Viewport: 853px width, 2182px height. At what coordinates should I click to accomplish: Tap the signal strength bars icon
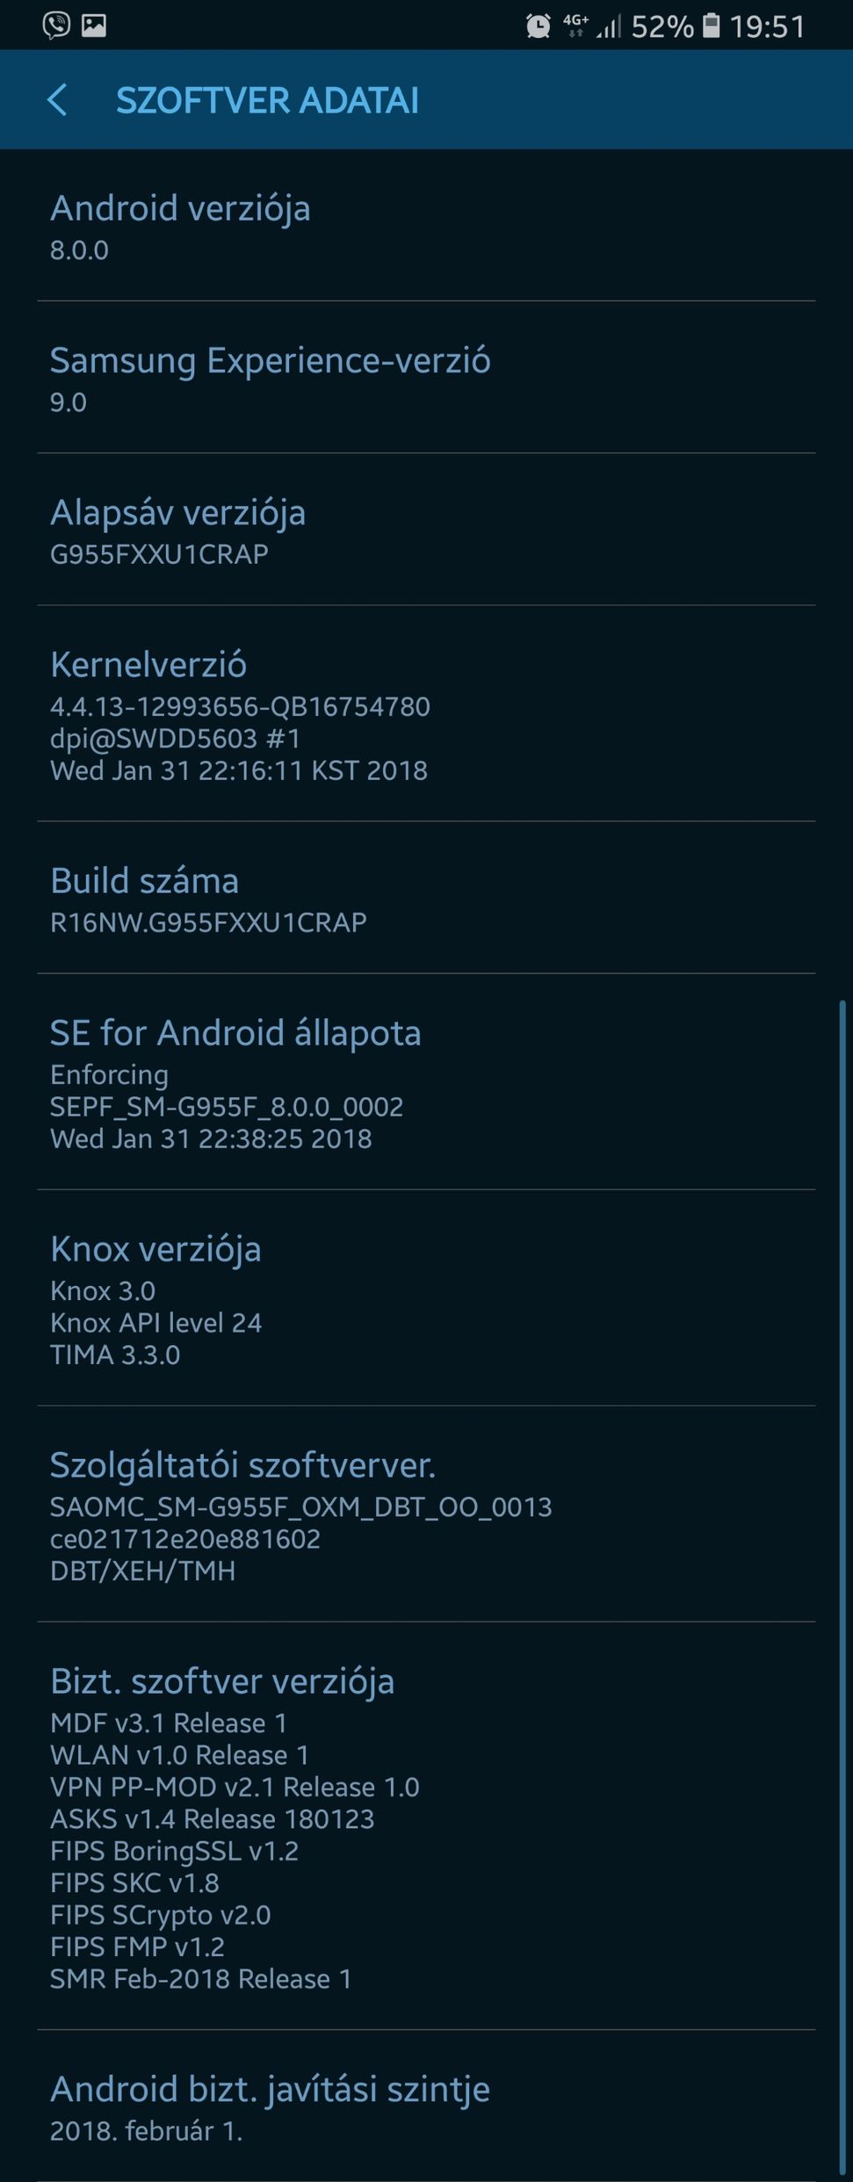click(x=609, y=26)
